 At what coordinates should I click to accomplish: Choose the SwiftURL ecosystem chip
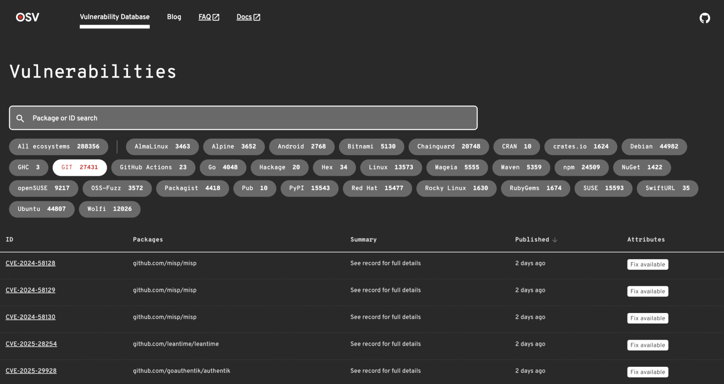(x=668, y=189)
